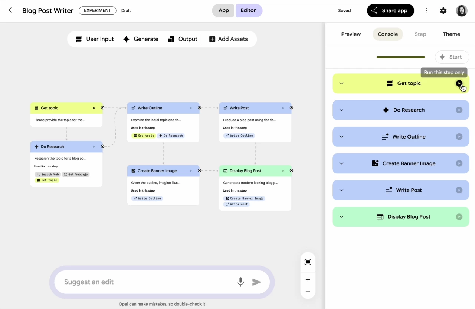Run the Do Research step with its play icon
The height and width of the screenshot is (309, 475).
pyautogui.click(x=459, y=110)
